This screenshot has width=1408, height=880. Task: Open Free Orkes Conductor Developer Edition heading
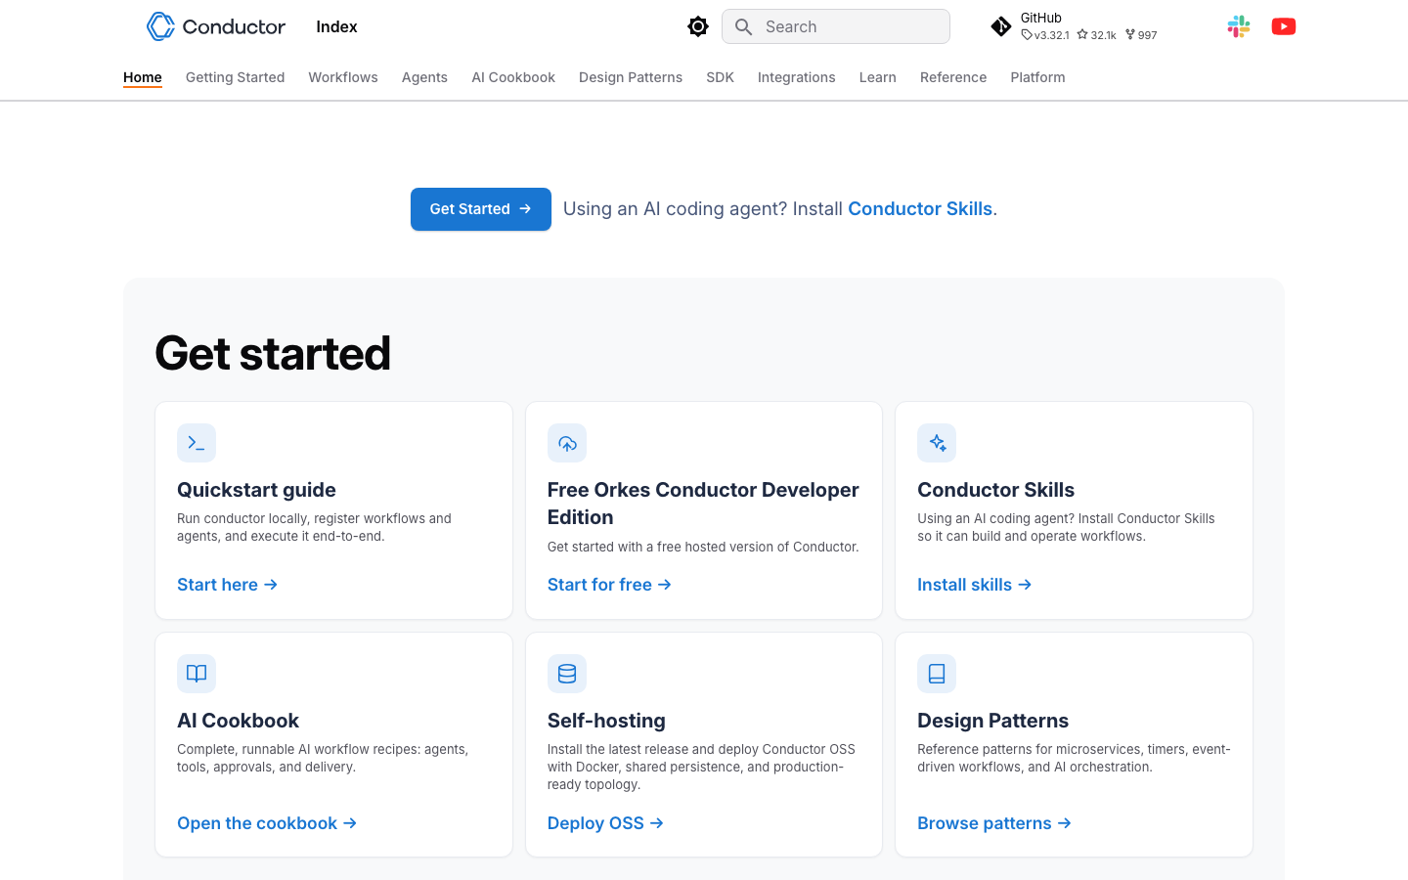coord(703,504)
